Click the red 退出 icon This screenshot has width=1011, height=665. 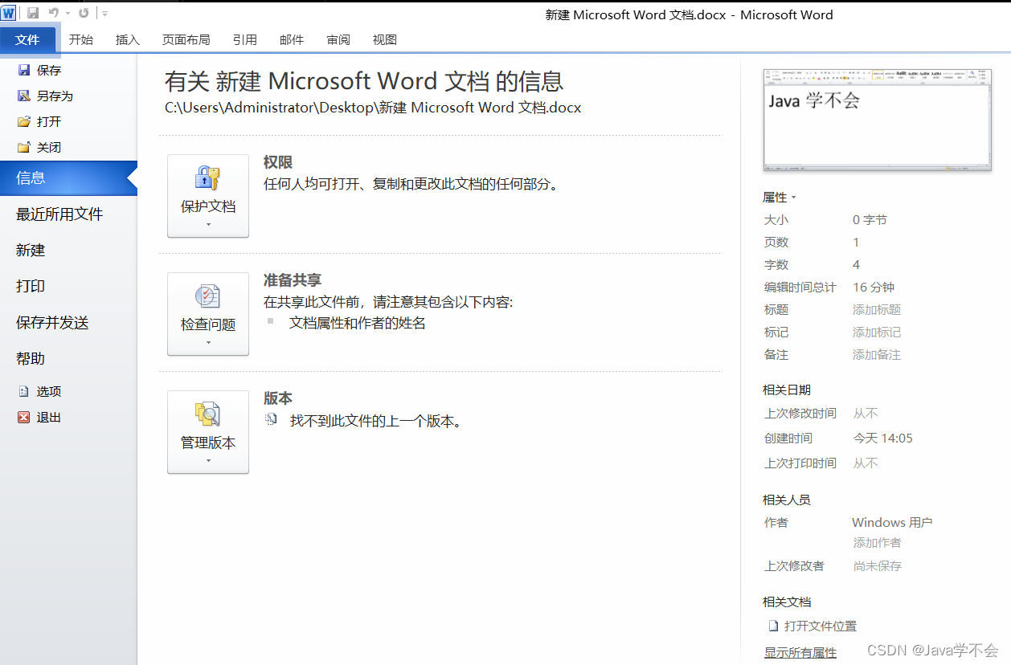click(24, 417)
